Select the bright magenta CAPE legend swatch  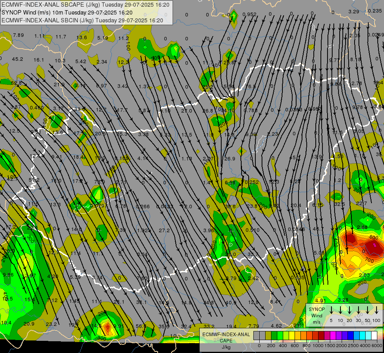[x=333, y=336]
